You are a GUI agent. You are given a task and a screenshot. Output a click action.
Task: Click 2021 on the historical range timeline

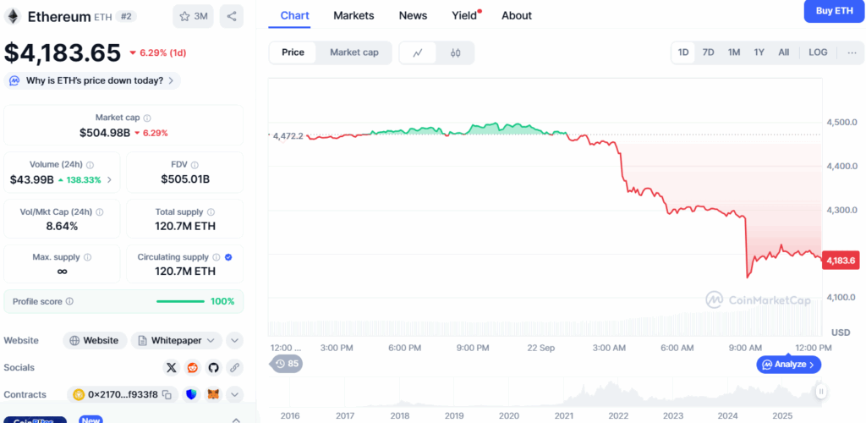[563, 415]
